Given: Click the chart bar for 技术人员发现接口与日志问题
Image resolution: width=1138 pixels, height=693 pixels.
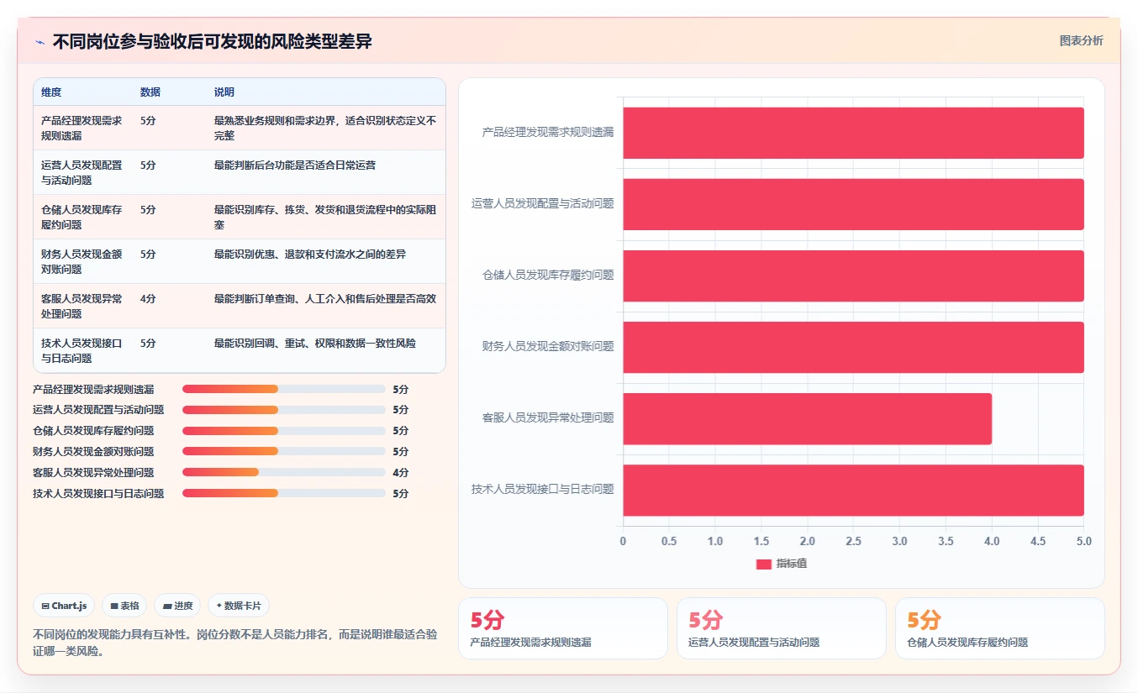Looking at the screenshot, I should (853, 490).
